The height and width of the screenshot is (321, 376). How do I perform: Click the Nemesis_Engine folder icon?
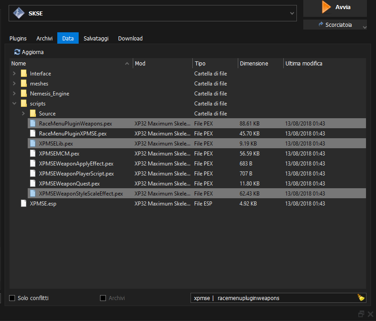pos(24,94)
